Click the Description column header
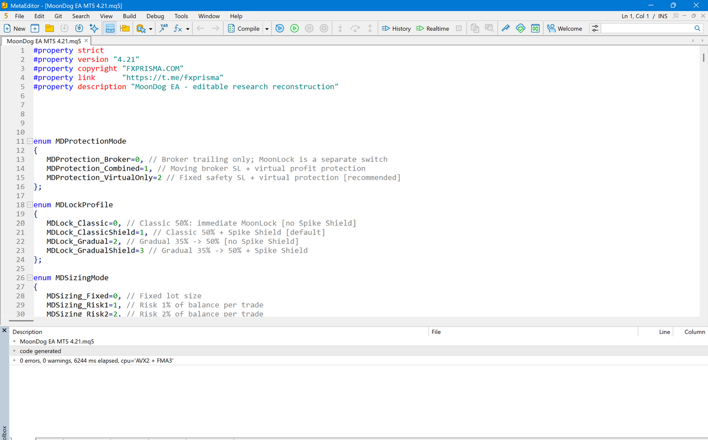This screenshot has height=440, width=708. tap(28, 332)
